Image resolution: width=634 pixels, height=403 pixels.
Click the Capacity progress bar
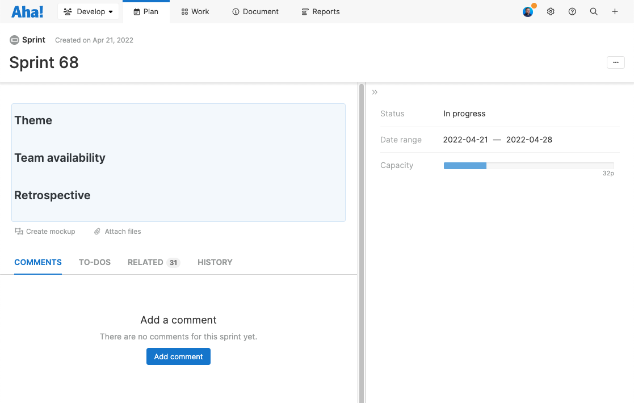click(528, 166)
